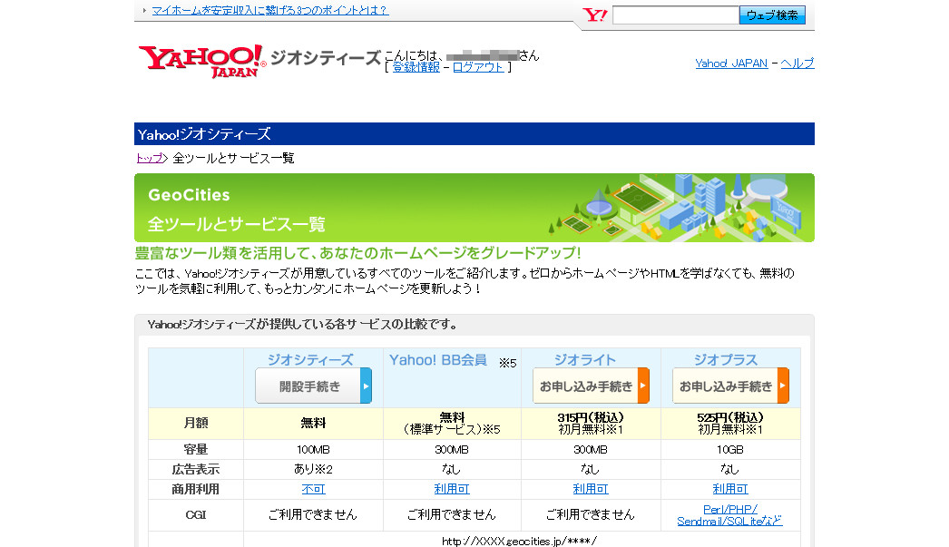
Task: Click the 無料 cell under ジオシティーズ
Action: (x=314, y=423)
